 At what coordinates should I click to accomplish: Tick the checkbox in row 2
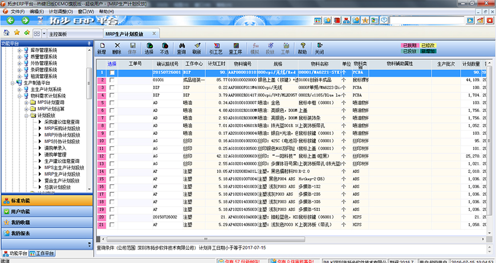112,80
